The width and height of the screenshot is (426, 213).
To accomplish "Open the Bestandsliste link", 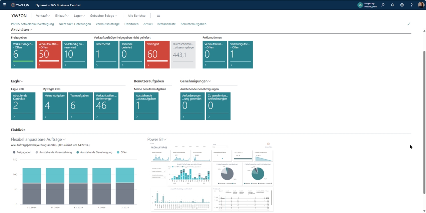I will (166, 24).
